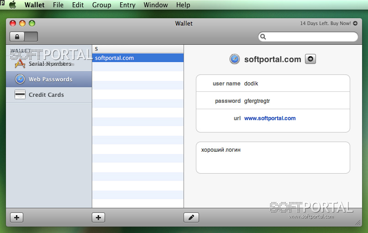Screen dimensions: 368x233
Task: Click the Buy Now arrow icon
Action: [x=355, y=23]
